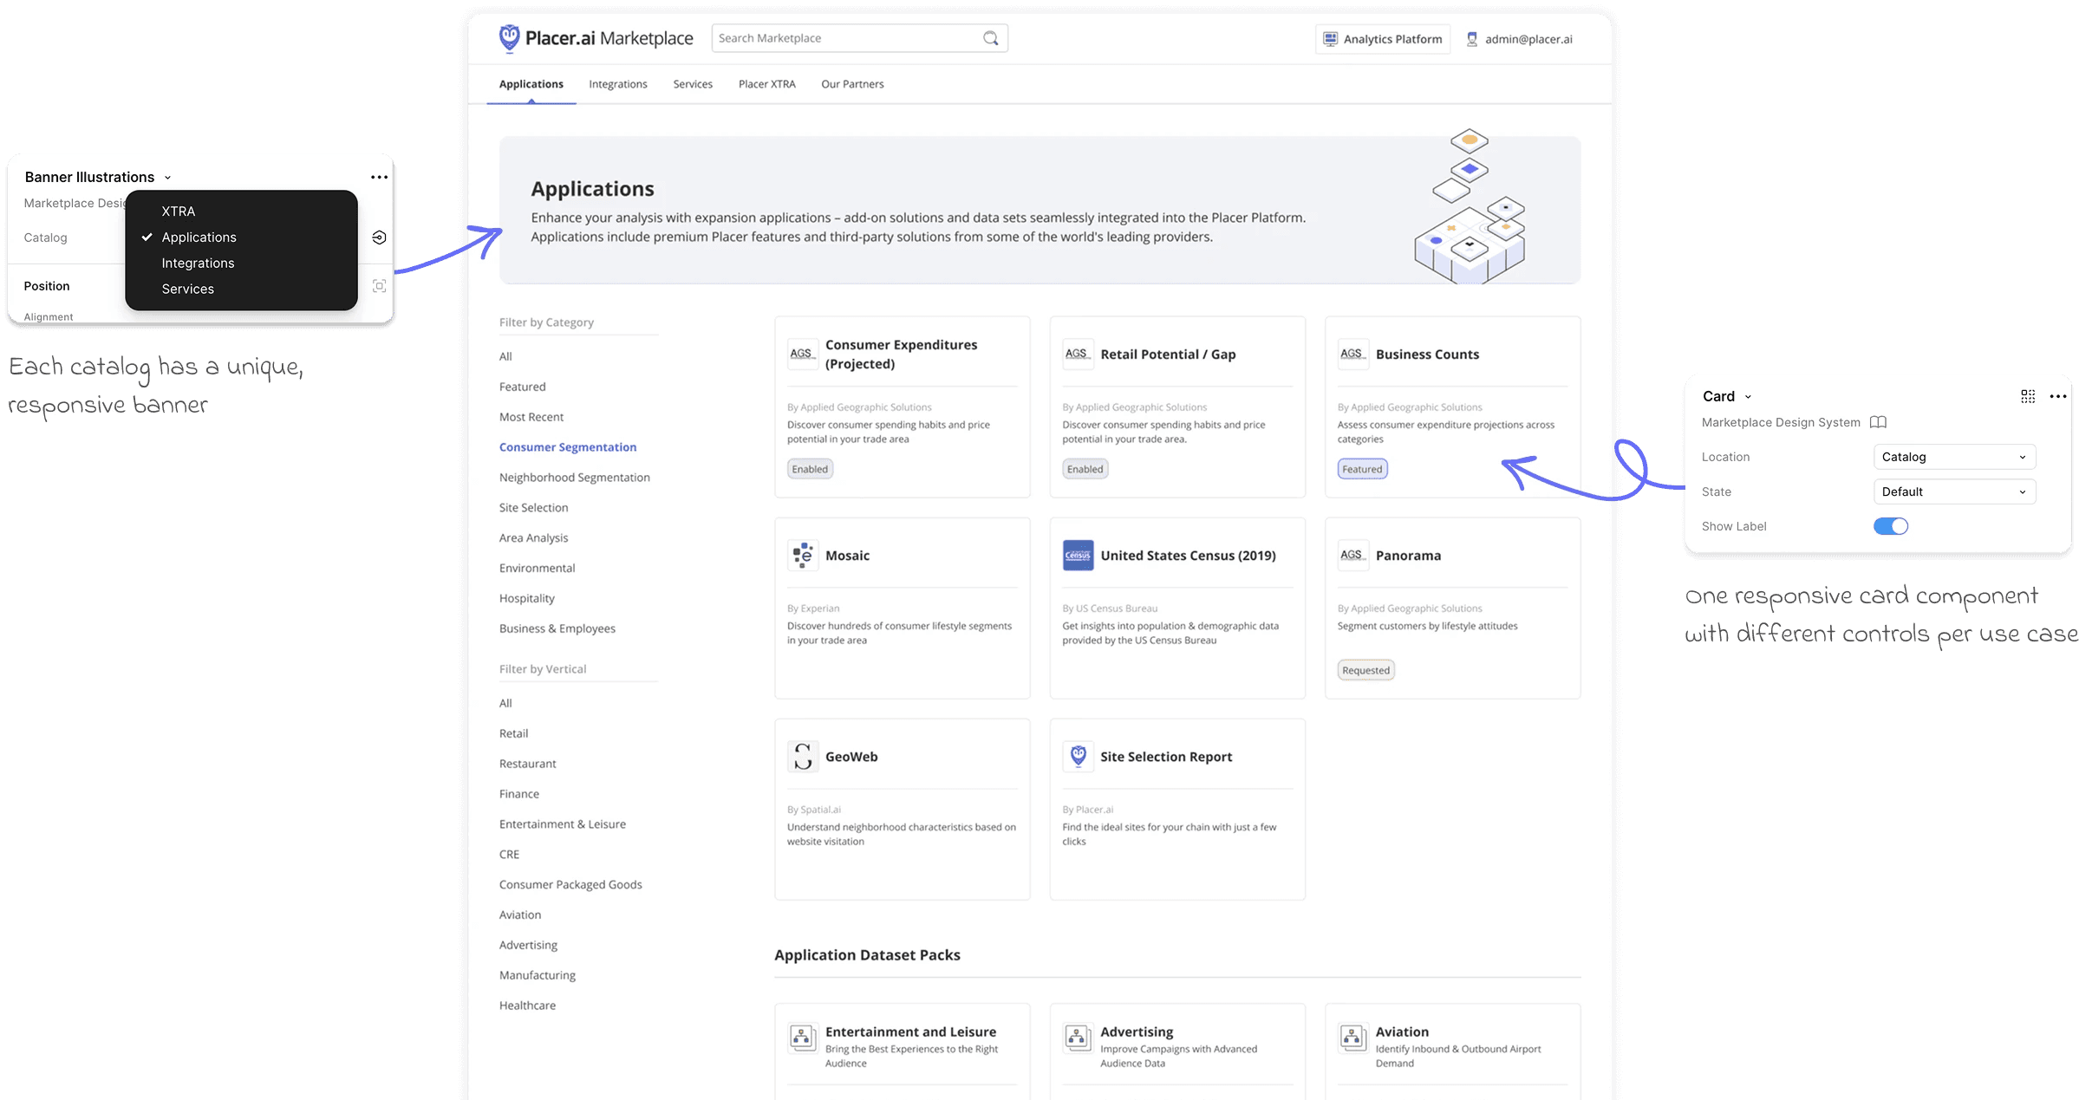The image size is (2079, 1100).
Task: Click the Spatial.ai icon on the GeoWeb card
Action: 802,756
